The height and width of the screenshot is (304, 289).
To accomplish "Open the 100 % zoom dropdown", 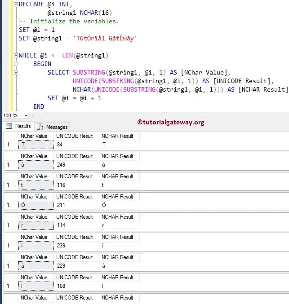I will 26,115.
